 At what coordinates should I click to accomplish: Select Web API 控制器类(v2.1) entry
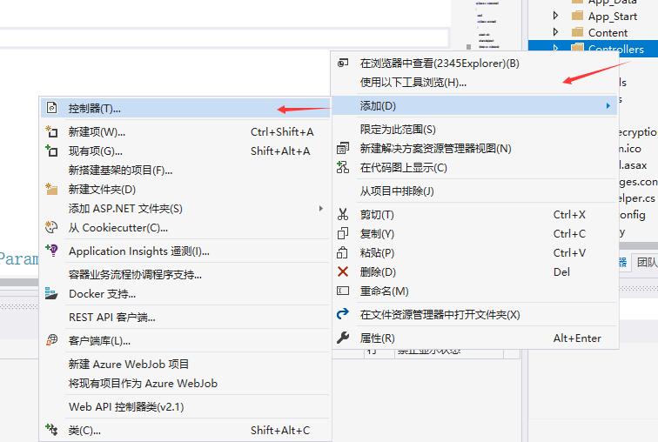pos(126,407)
